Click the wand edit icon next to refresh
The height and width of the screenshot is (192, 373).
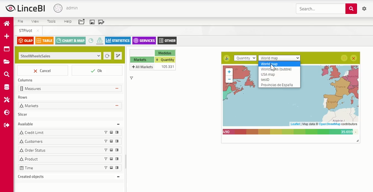pyautogui.click(x=118, y=56)
